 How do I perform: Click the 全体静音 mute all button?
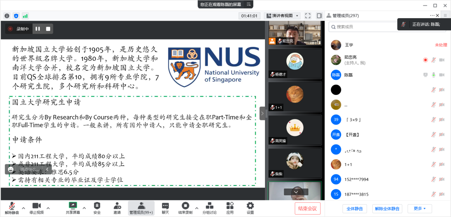tap(355, 208)
